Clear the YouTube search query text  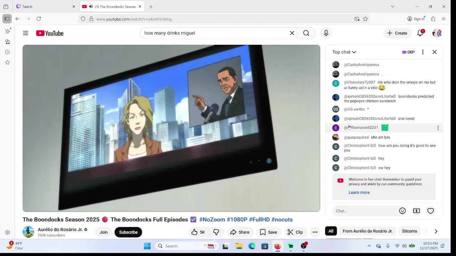tap(292, 33)
